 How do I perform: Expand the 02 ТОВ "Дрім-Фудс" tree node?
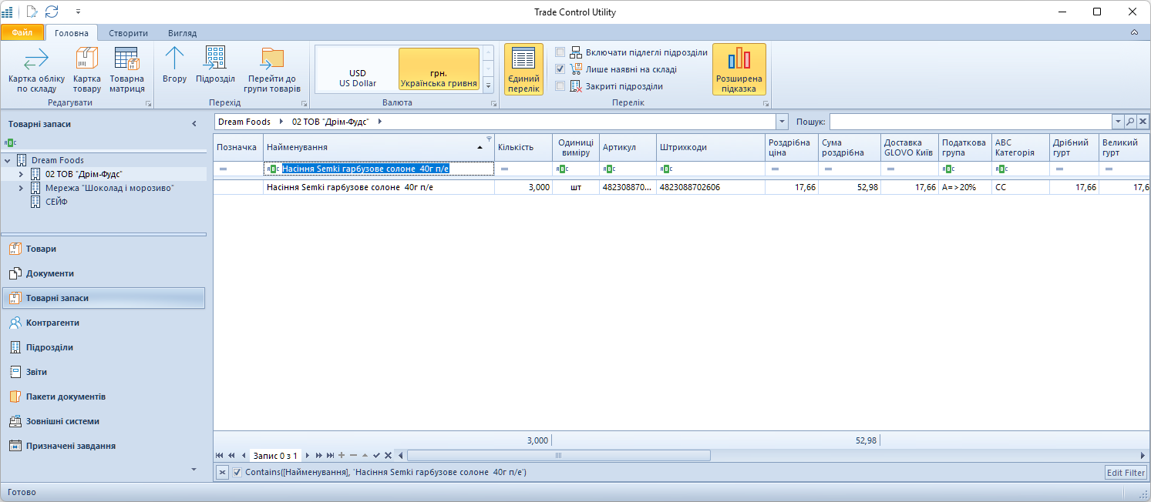point(21,175)
